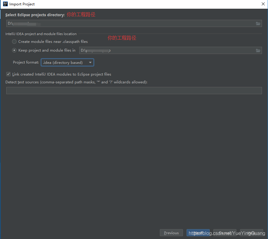Open the Project format dropdown
Screen dimensions: 268x239
[68, 62]
